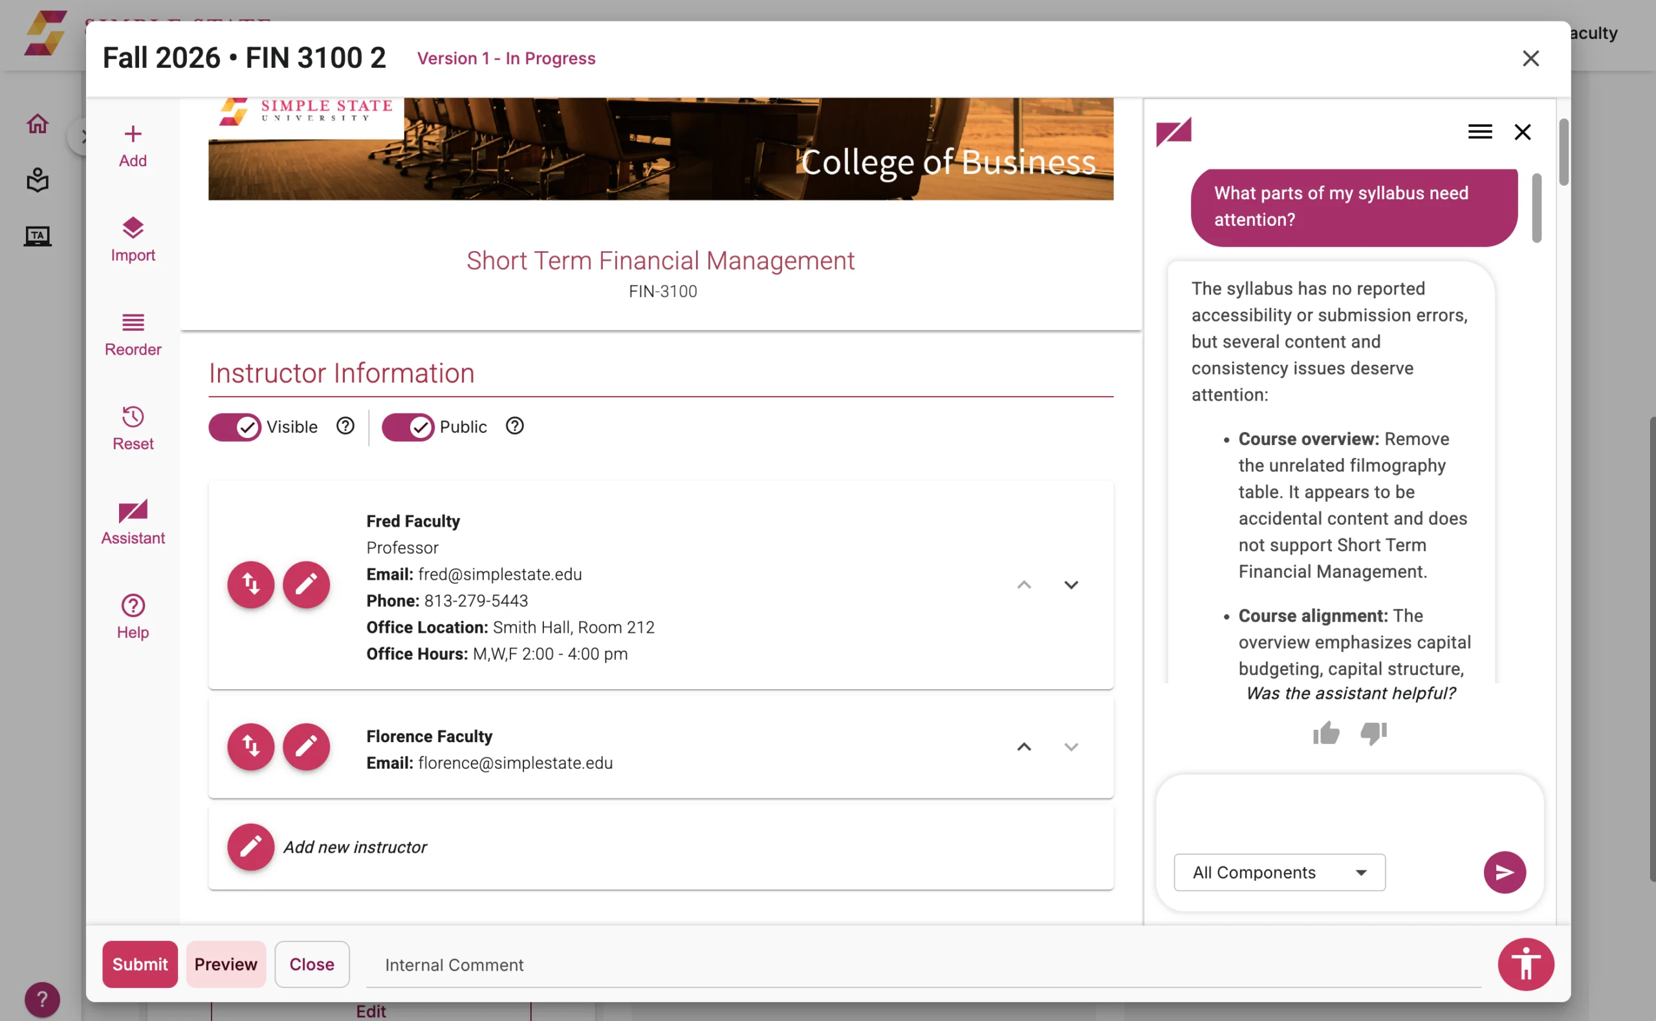
Task: Click the Reset history icon
Action: click(x=133, y=417)
